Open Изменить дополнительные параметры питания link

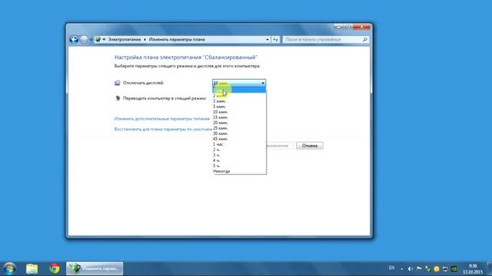tap(162, 119)
